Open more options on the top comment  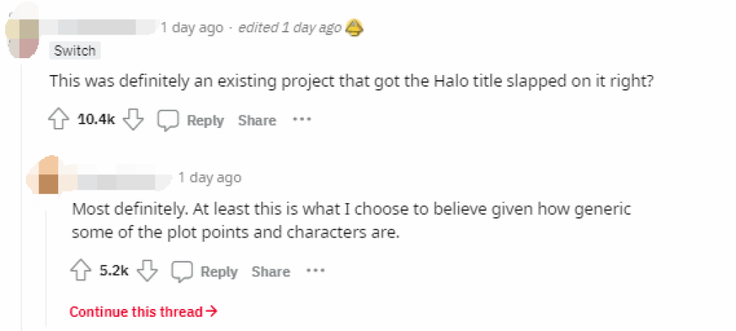pos(302,119)
